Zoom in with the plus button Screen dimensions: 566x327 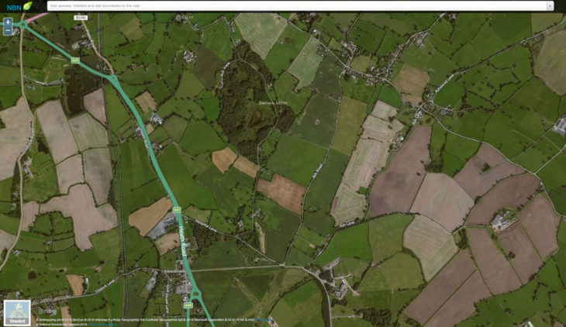(8, 22)
